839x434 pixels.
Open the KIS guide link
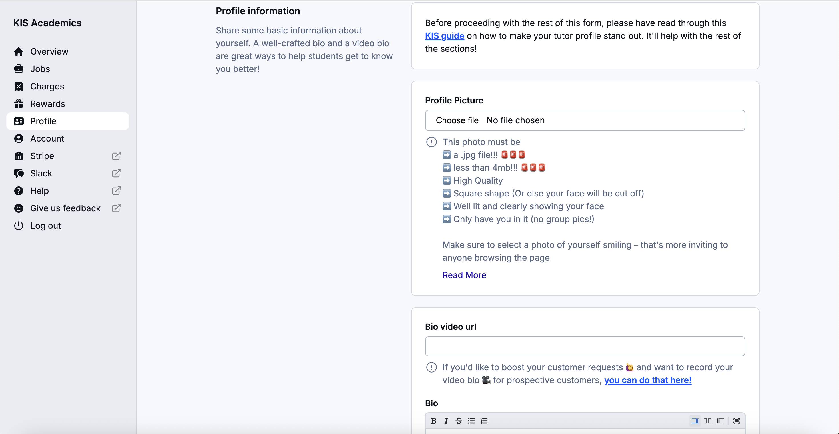click(x=444, y=36)
